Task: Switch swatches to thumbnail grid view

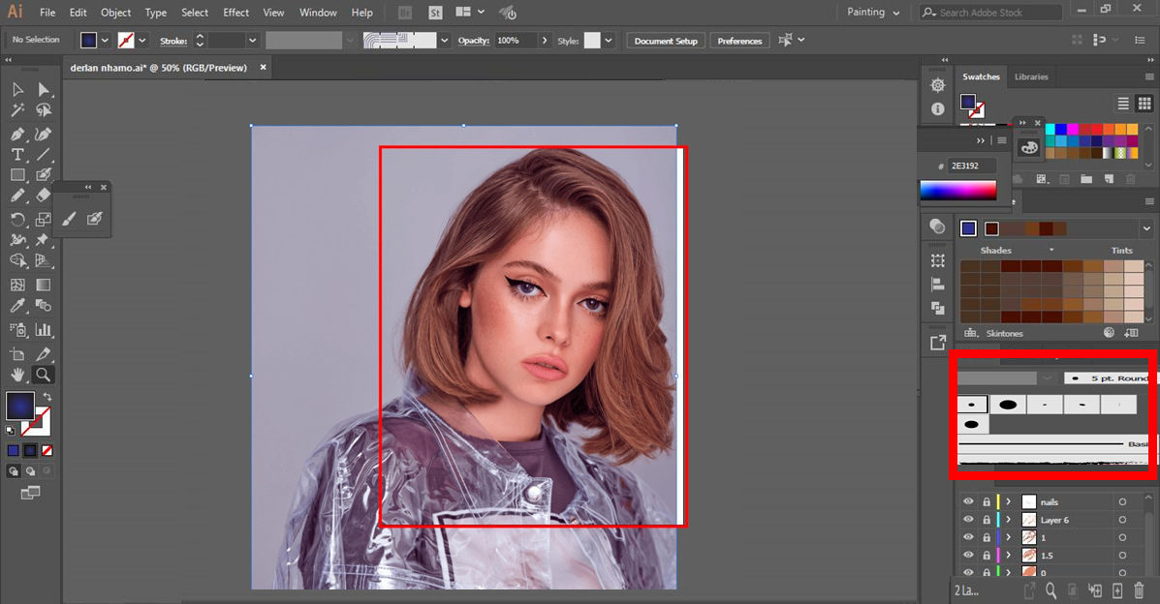Action: 1144,104
